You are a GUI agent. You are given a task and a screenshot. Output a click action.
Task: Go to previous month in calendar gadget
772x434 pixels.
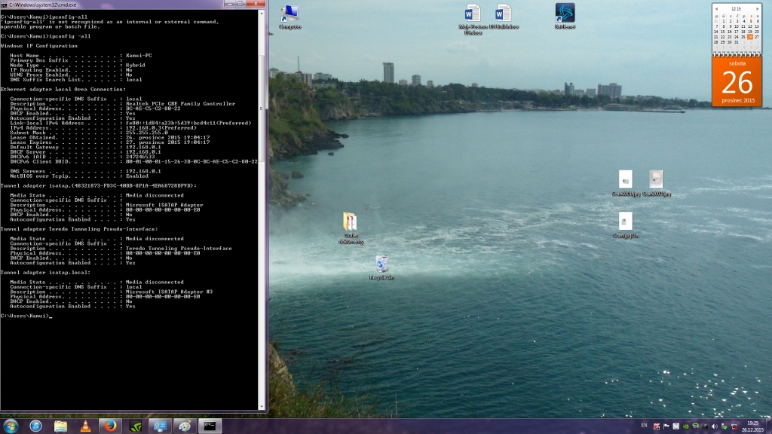(717, 8)
